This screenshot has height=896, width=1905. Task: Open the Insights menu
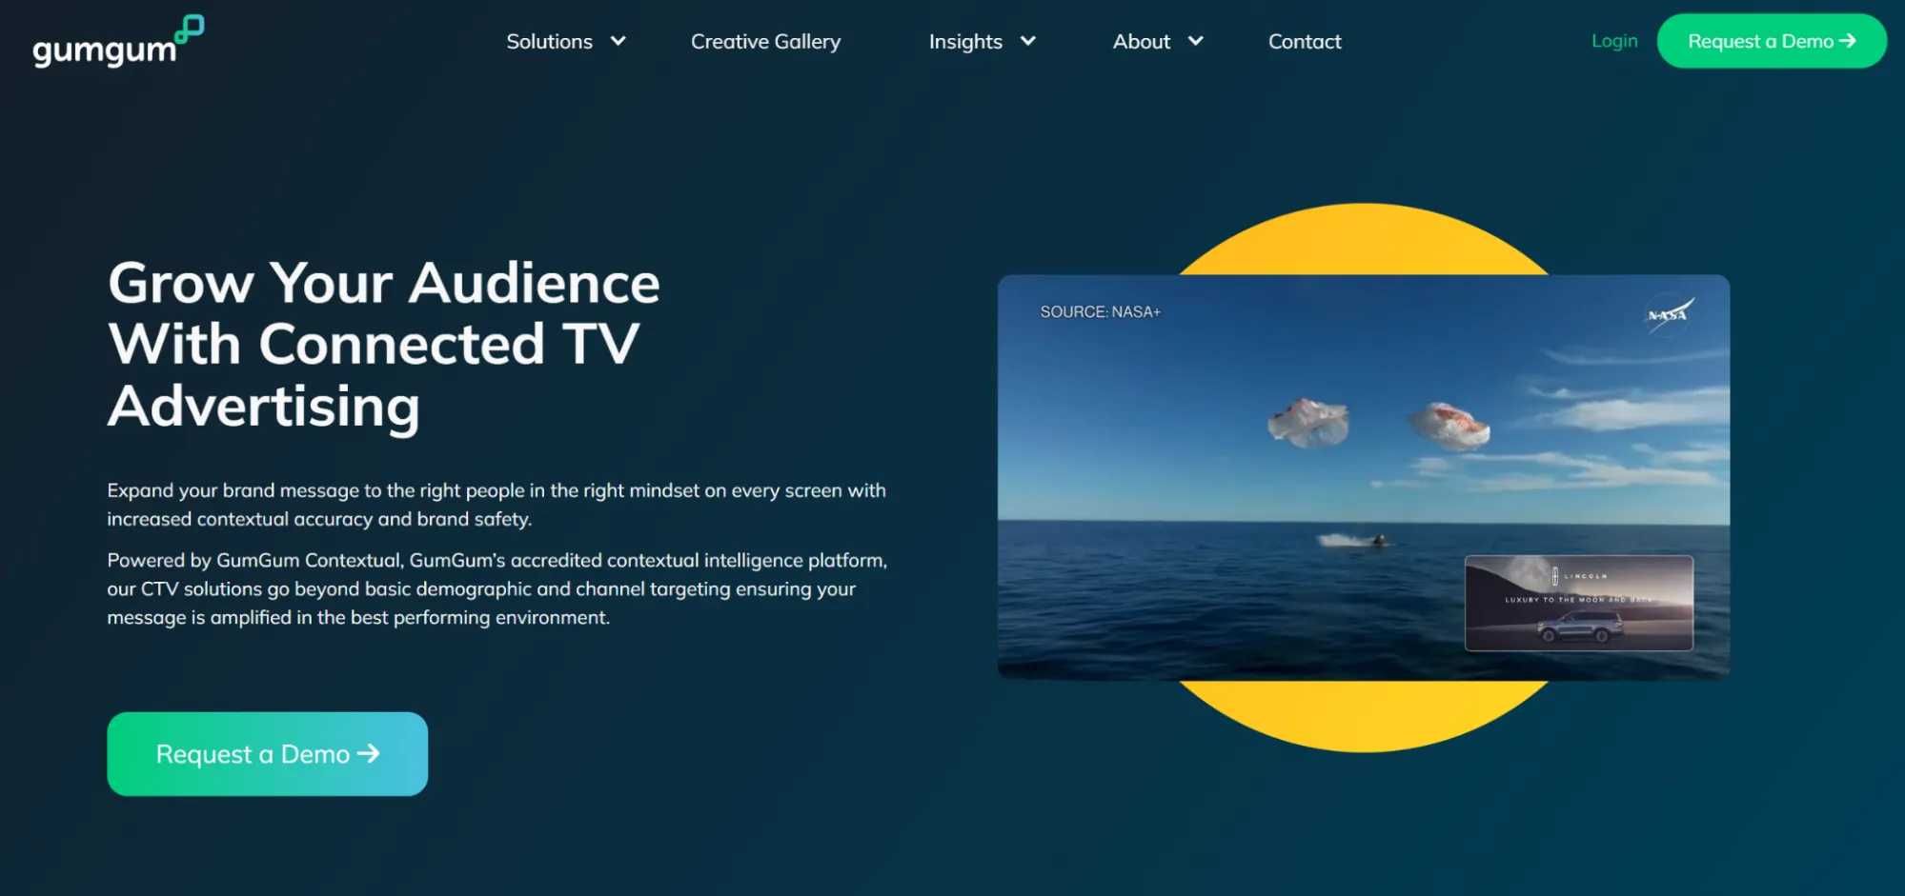tap(965, 42)
